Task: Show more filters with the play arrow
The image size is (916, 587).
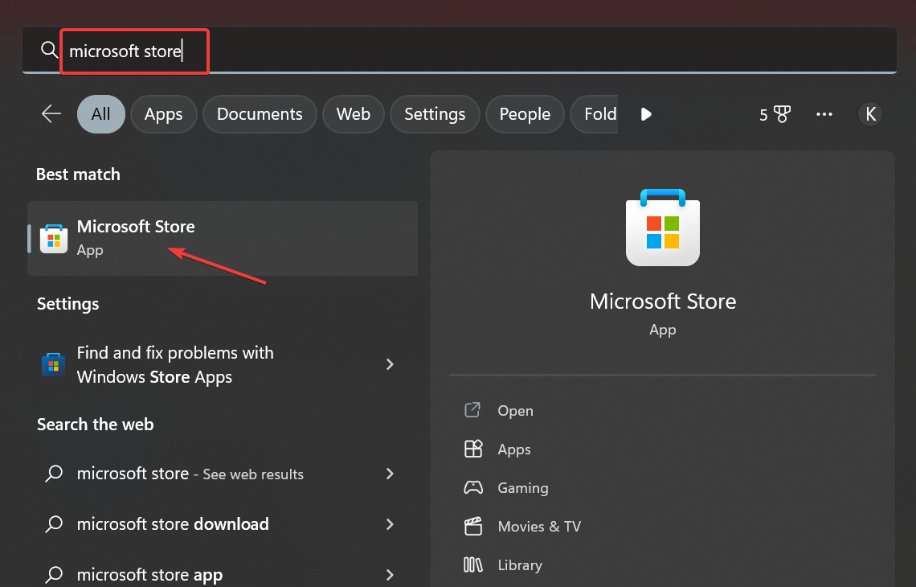Action: (645, 114)
